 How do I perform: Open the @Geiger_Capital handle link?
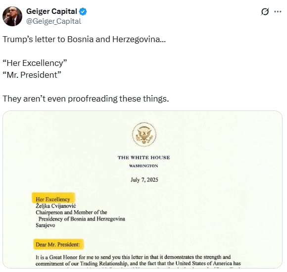point(53,21)
